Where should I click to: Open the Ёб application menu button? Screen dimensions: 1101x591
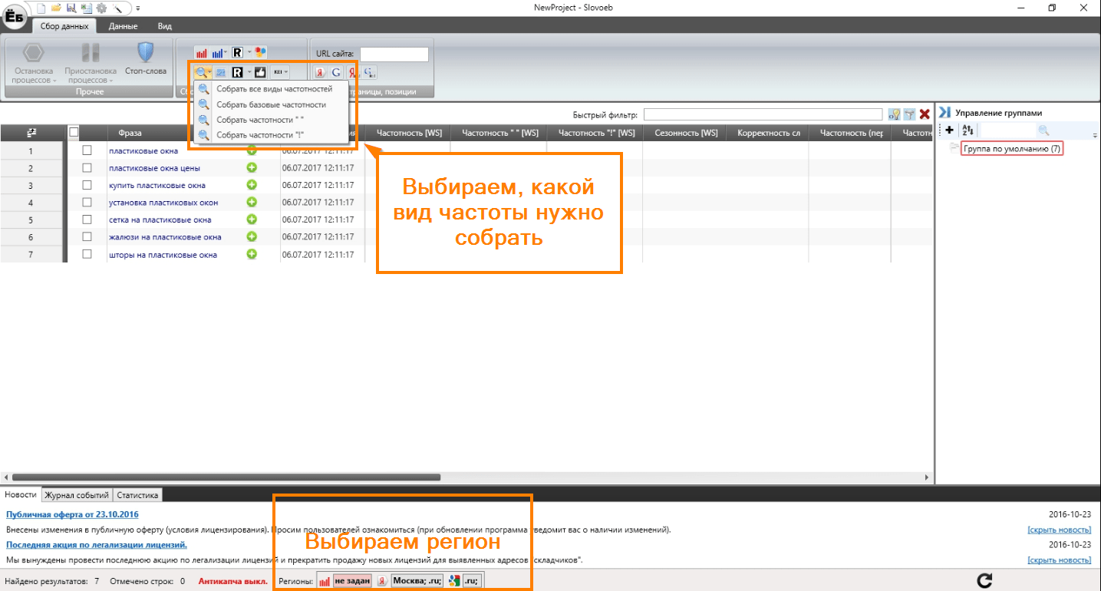(15, 17)
